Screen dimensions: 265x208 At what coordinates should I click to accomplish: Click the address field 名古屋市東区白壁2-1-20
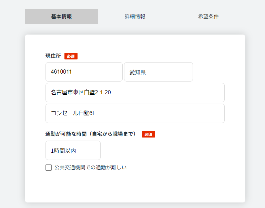[x=135, y=93]
